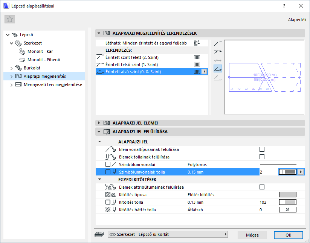310x243 pixels.
Task: Collapse the Alaprajzi jel felülírása panel
Action: coord(99,132)
